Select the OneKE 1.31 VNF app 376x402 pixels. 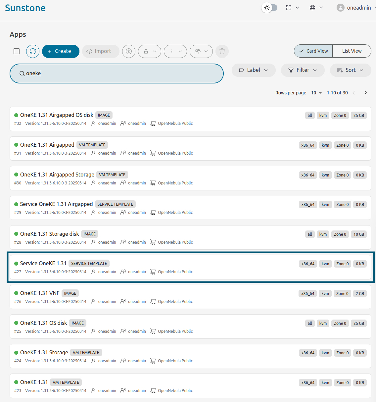pos(190,297)
